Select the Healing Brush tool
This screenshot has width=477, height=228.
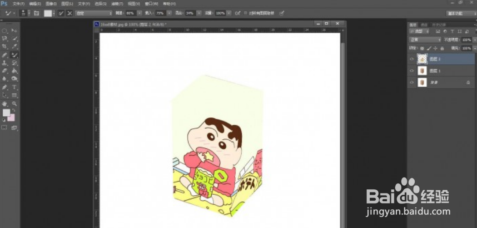pos(5,55)
